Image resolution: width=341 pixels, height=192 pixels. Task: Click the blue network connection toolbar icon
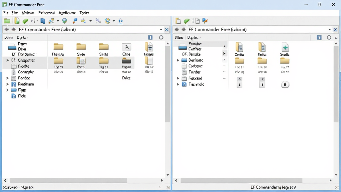tap(52, 21)
